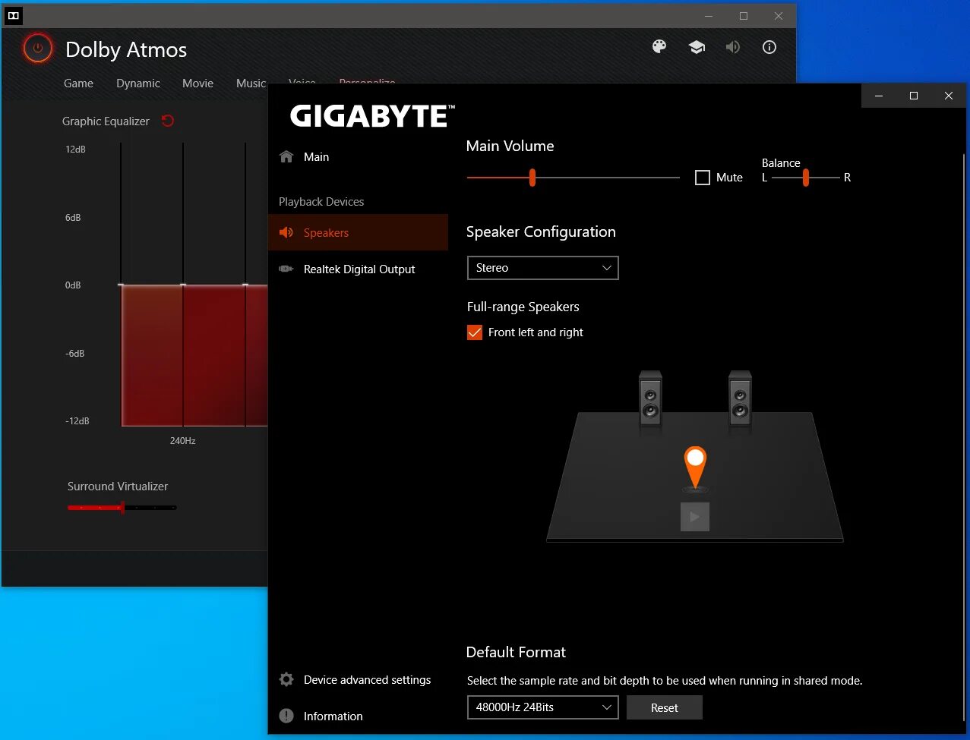
Task: Click the Balance slider handle
Action: [806, 178]
